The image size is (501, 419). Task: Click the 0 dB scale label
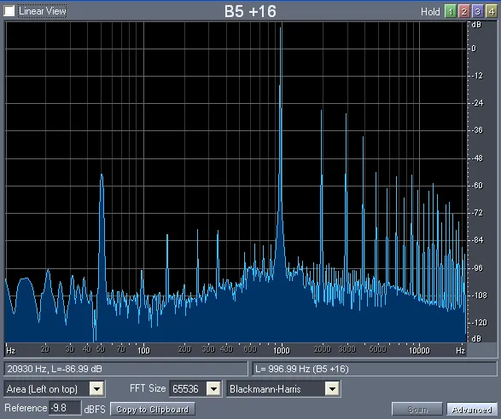click(474, 49)
